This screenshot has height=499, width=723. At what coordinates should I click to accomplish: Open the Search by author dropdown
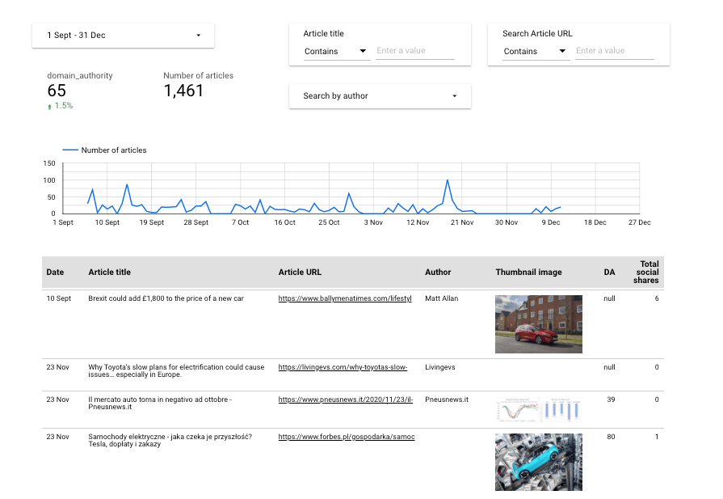pos(380,95)
